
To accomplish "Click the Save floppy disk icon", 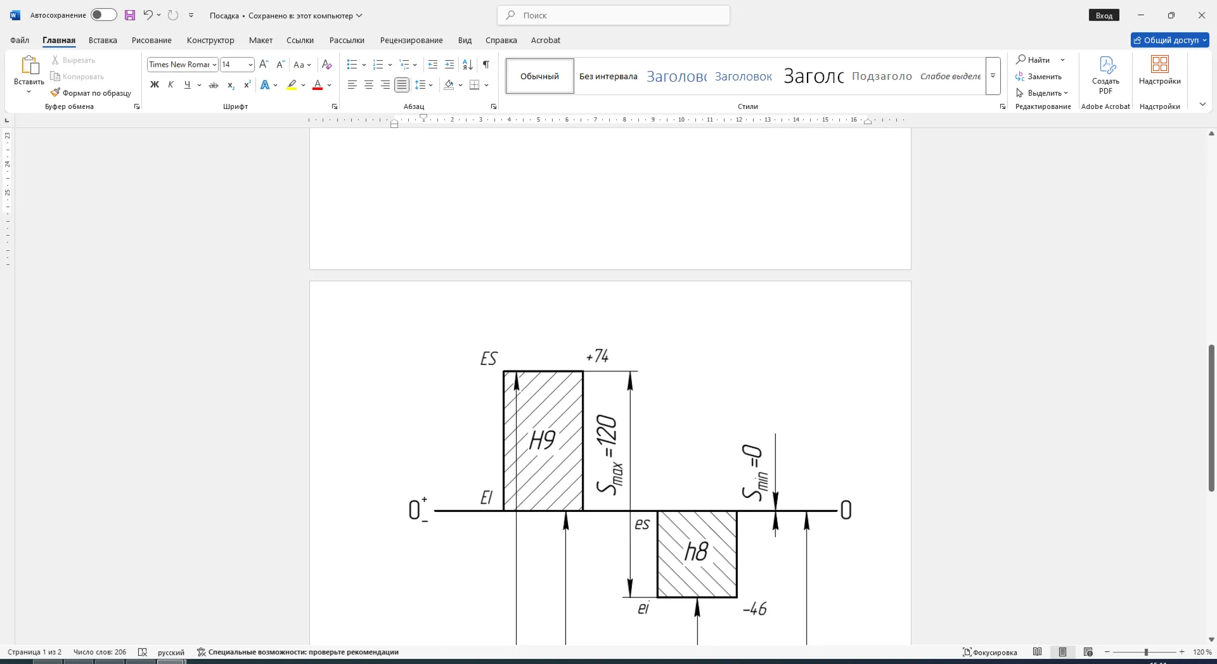I will click(x=130, y=15).
